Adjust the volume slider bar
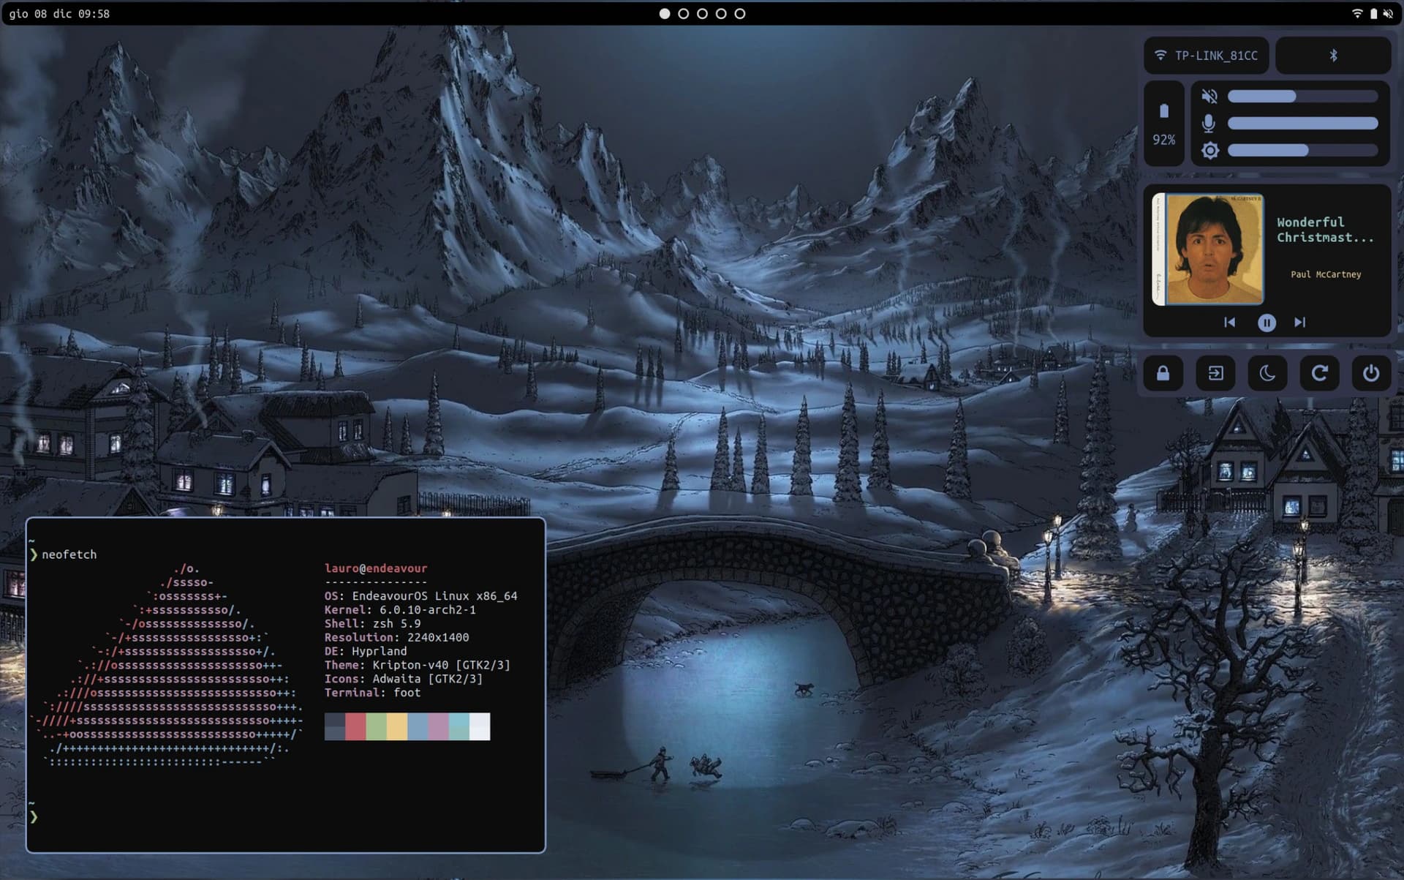Screen dimensions: 1404x880 tap(1302, 97)
